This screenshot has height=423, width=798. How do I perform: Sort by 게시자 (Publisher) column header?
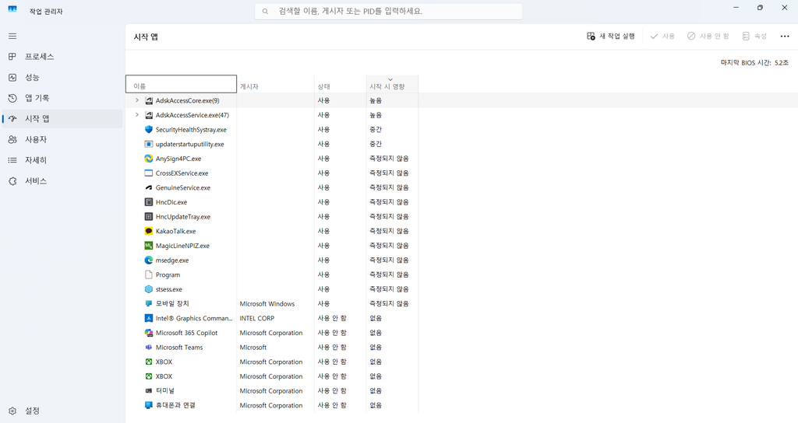(275, 84)
